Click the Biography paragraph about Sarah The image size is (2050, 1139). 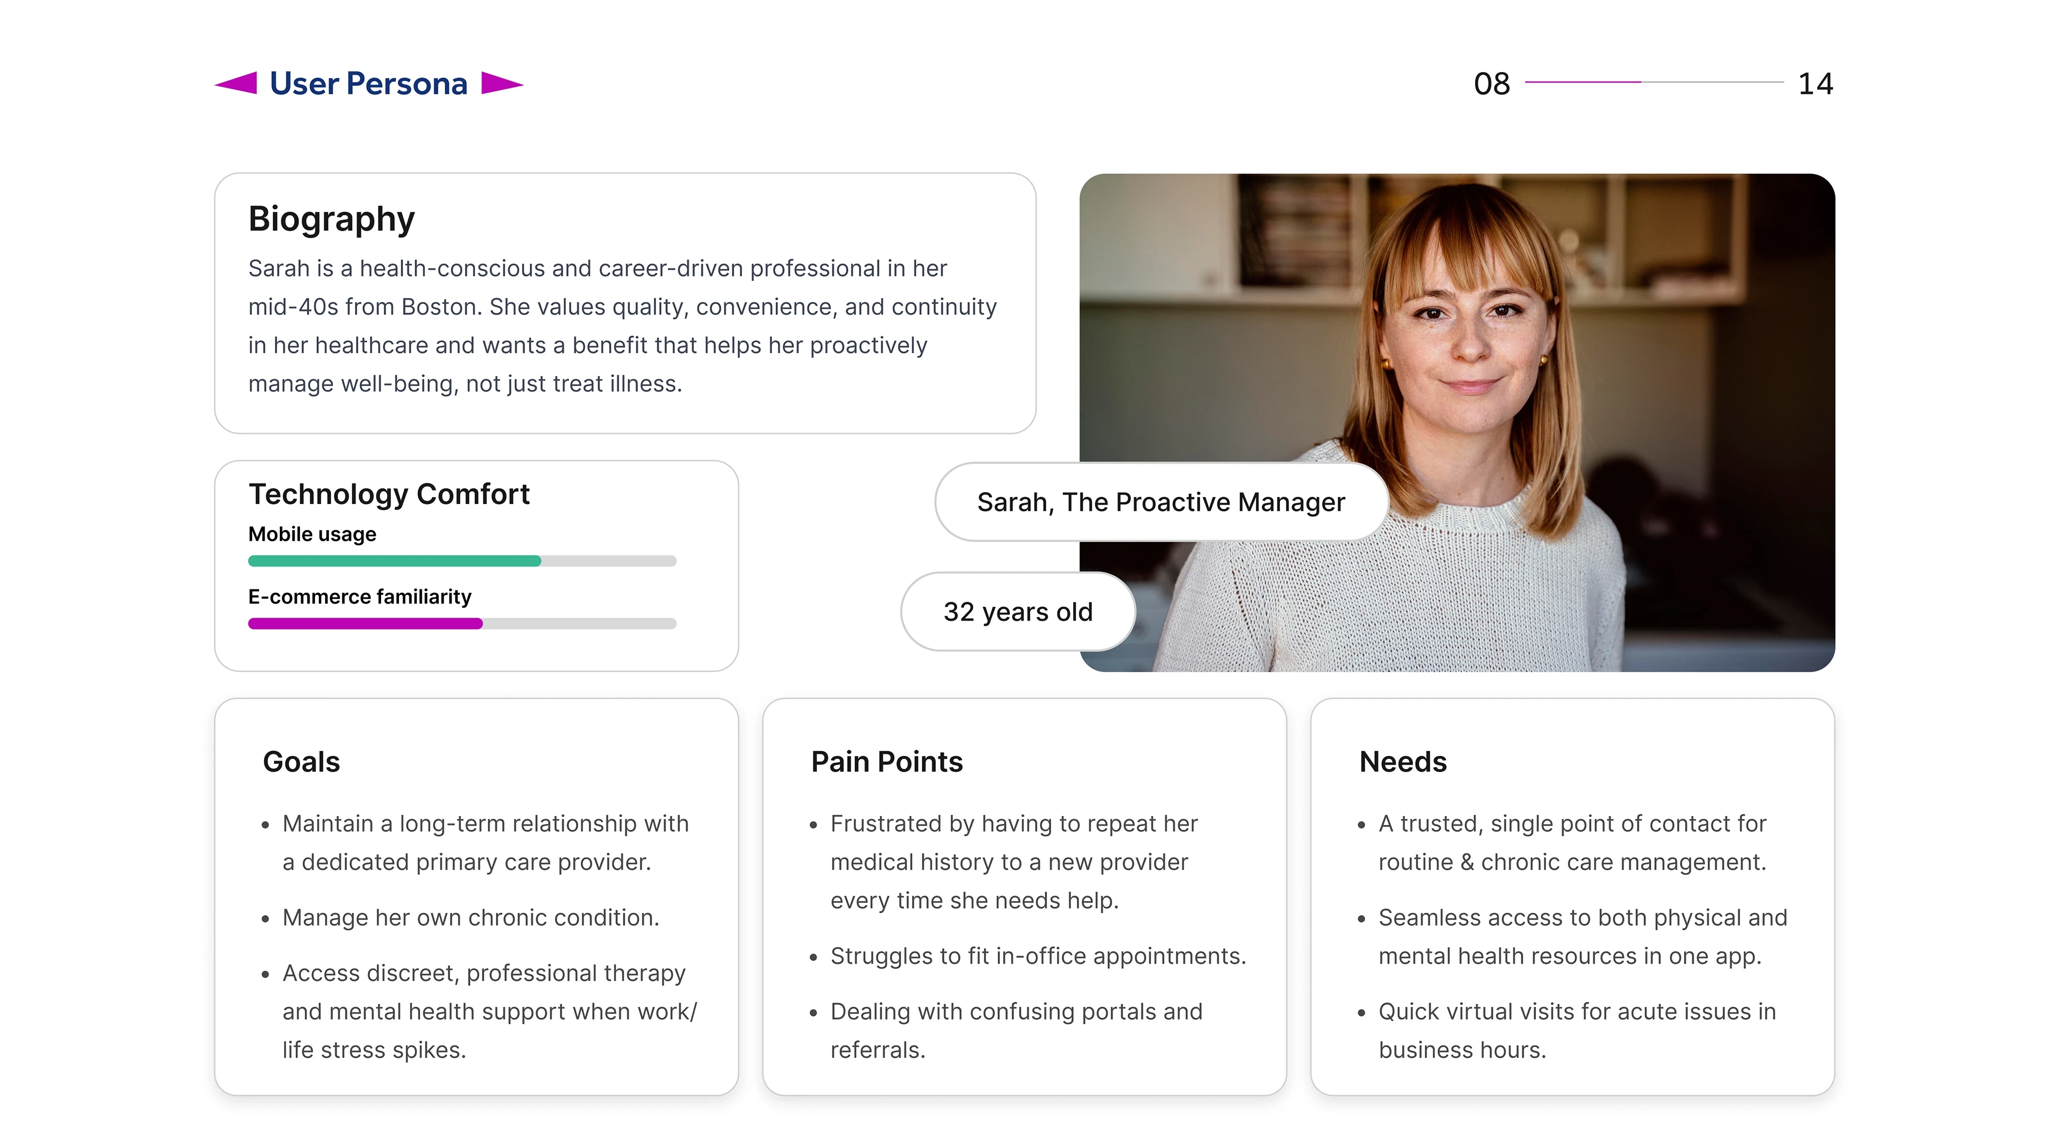tap(622, 326)
